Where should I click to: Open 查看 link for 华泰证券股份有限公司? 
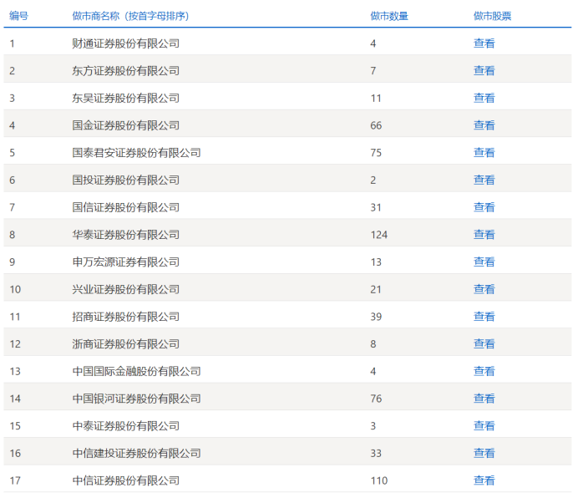coord(484,235)
